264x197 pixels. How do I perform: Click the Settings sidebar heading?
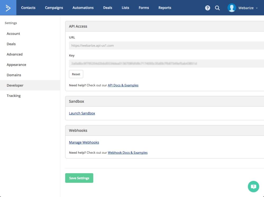[11, 23]
